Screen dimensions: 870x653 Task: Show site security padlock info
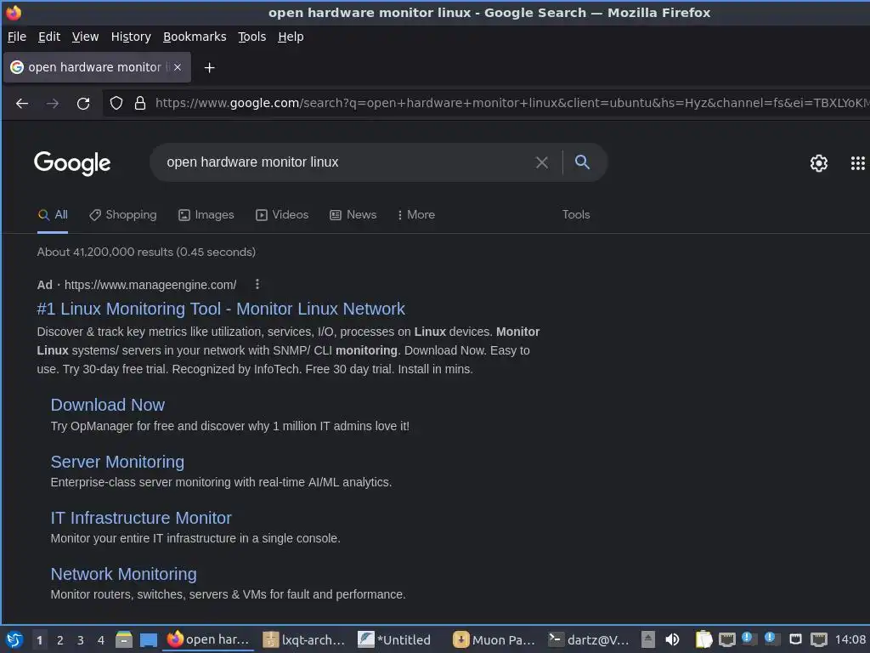pos(140,103)
